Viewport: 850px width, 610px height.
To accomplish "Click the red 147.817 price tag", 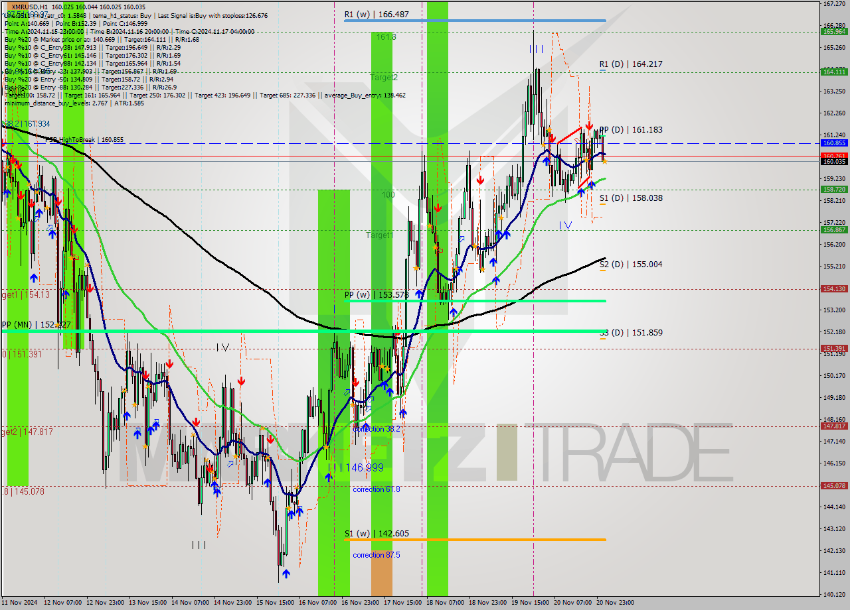I will tap(833, 426).
